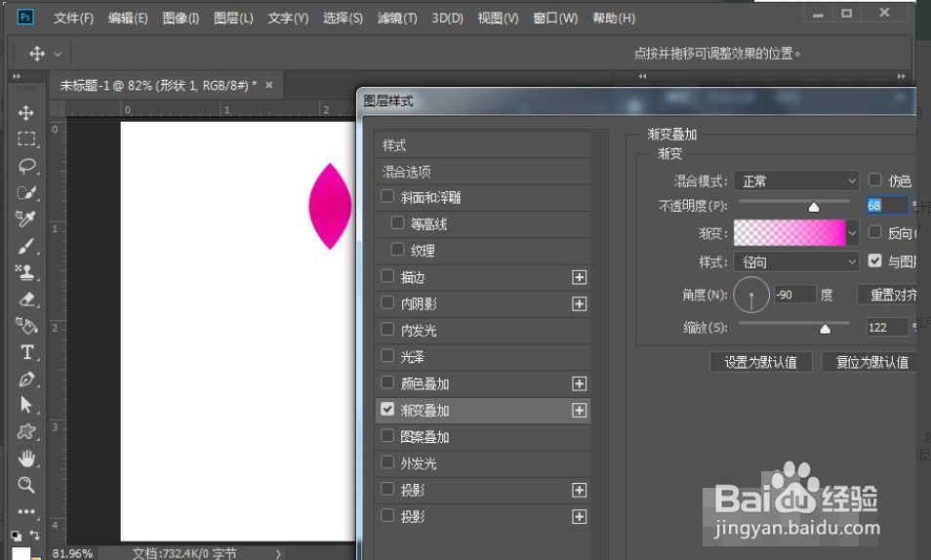931x560 pixels.
Task: Select the Quick Selection tool
Action: pos(26,192)
